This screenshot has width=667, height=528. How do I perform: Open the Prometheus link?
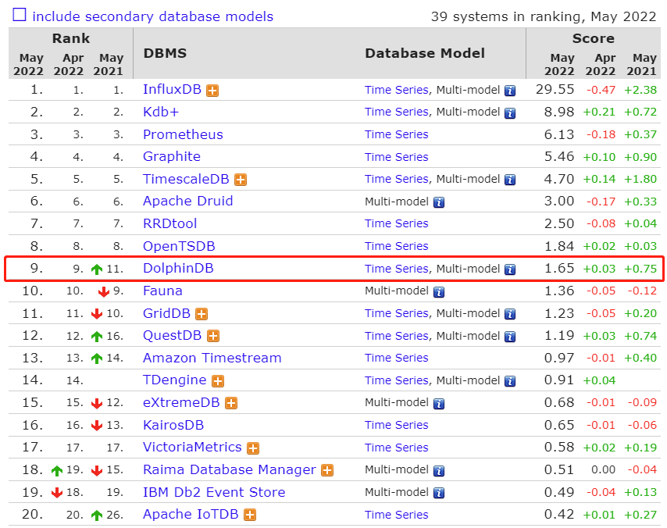point(183,134)
